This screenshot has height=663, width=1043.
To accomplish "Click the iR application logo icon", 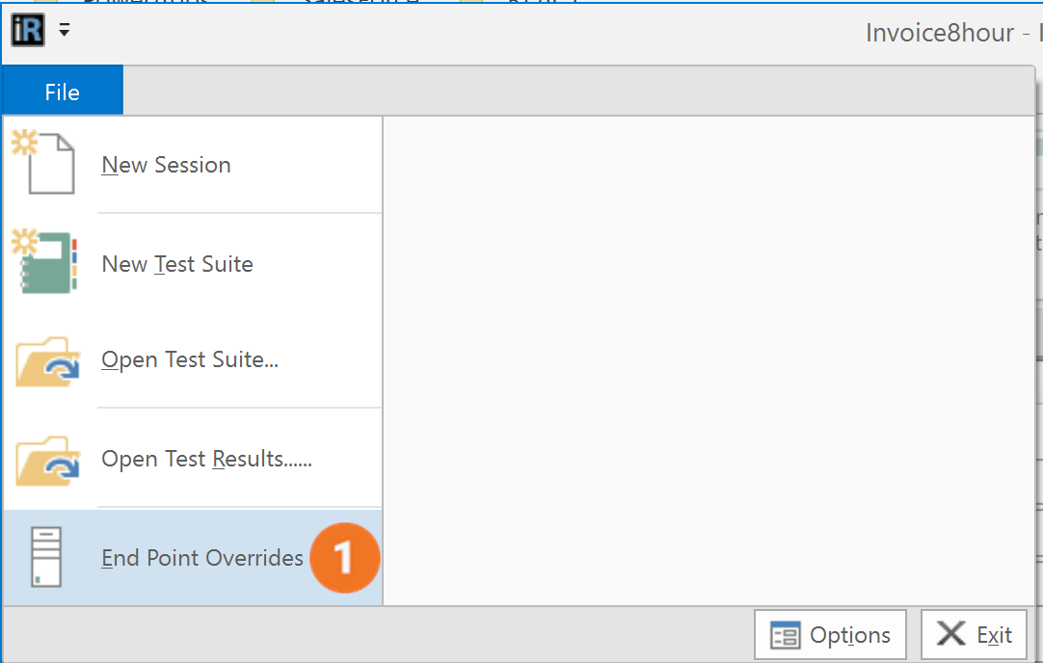I will pos(27,30).
